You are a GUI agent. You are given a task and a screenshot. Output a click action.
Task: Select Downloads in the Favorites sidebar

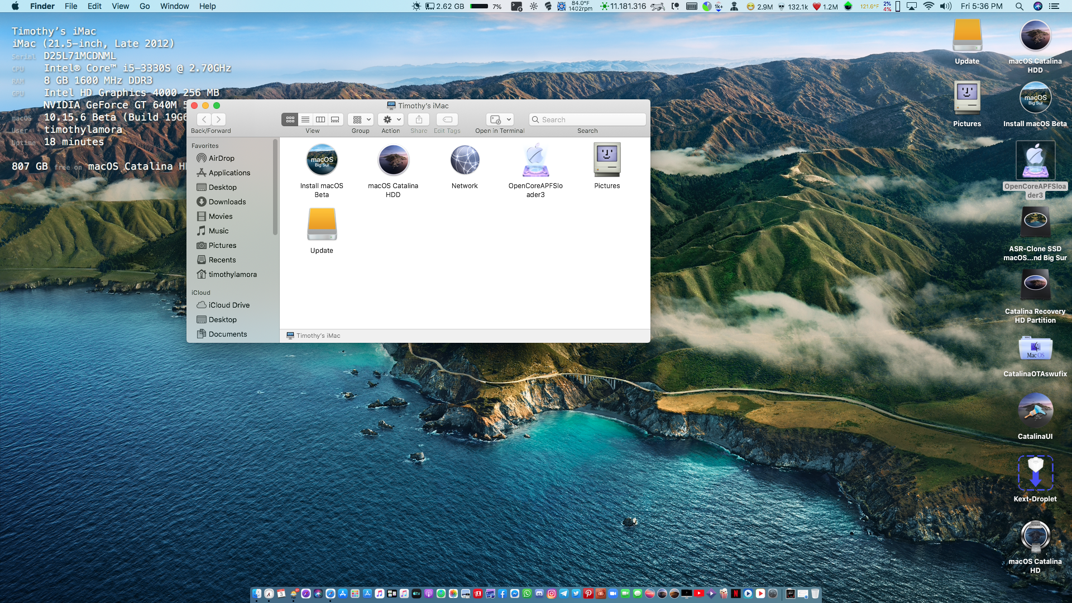tap(221, 202)
